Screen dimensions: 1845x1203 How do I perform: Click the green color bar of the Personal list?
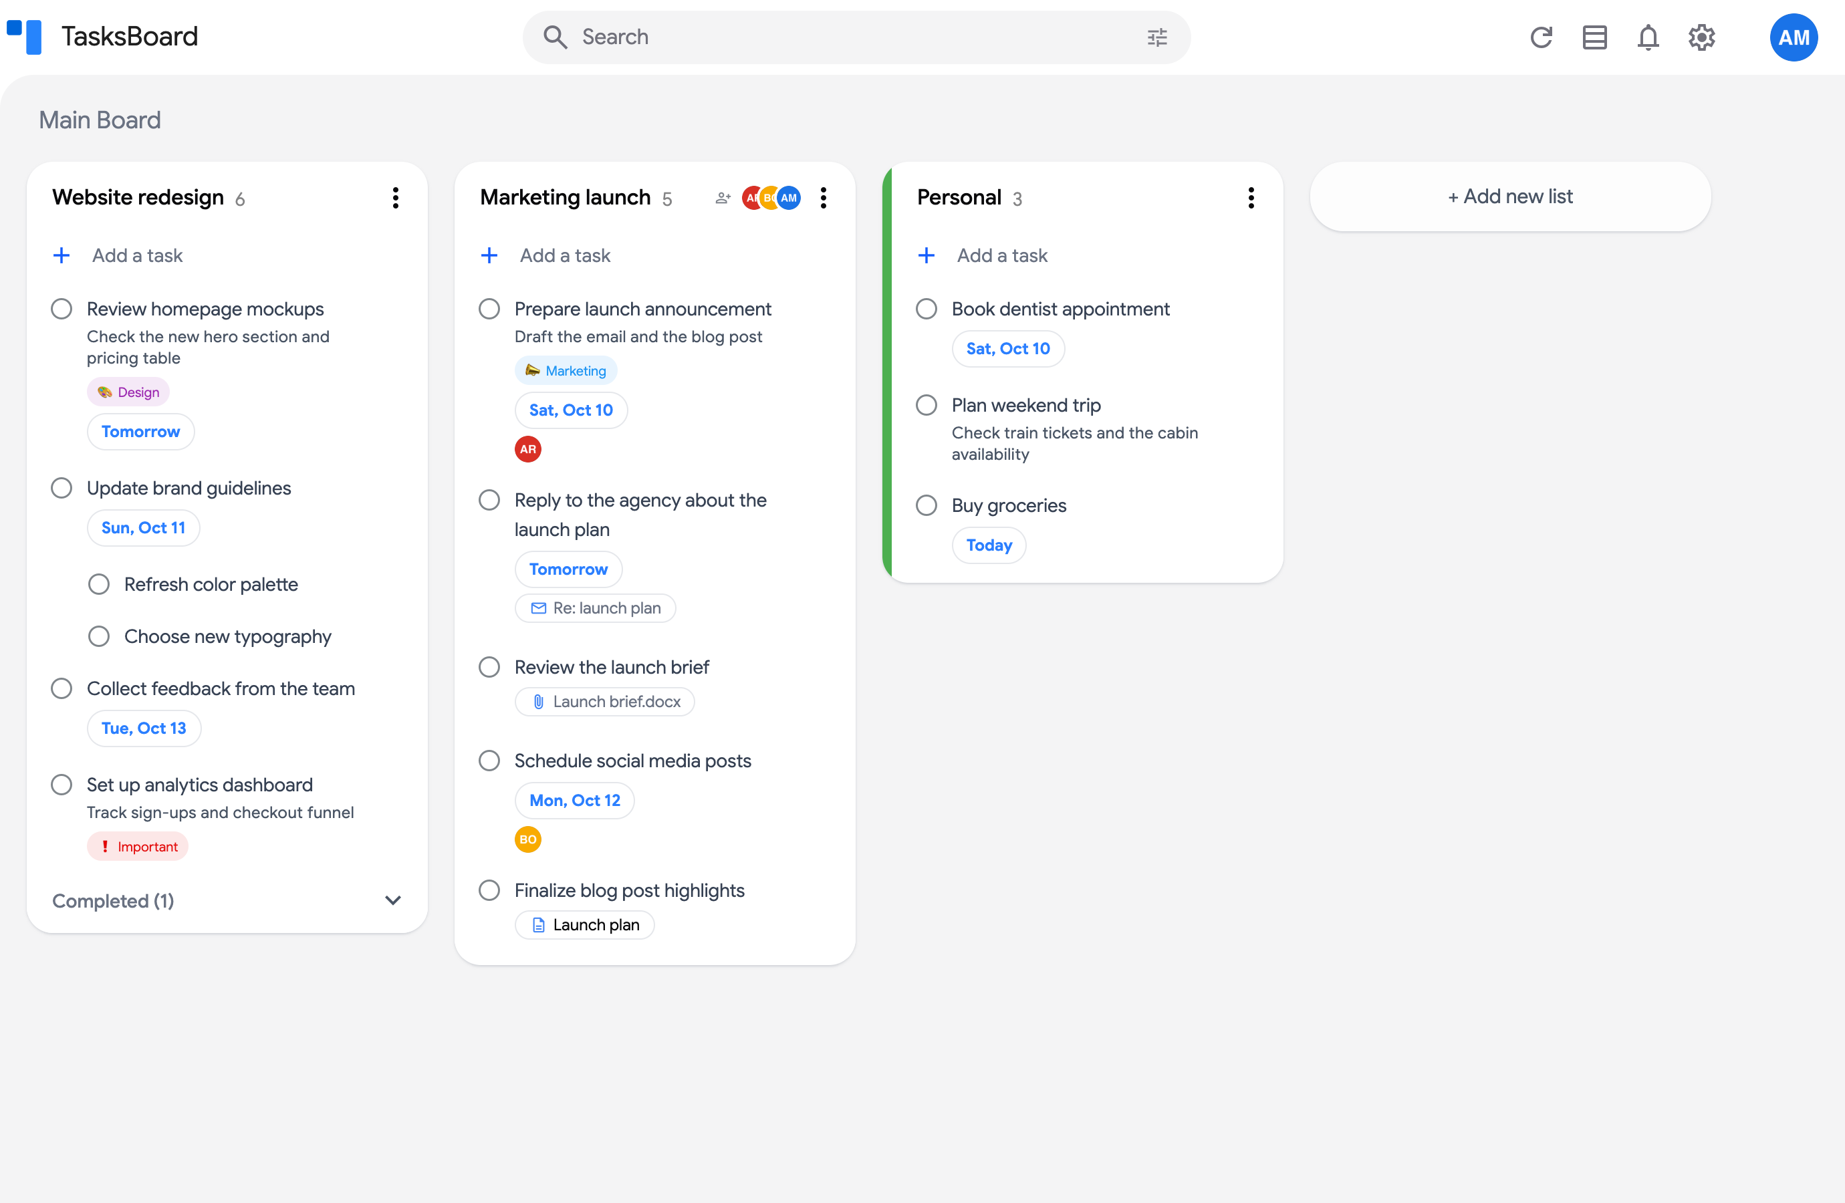tap(888, 372)
